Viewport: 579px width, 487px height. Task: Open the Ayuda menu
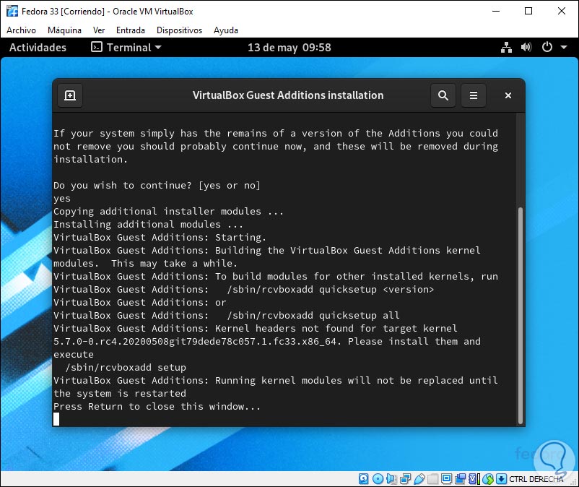[226, 30]
